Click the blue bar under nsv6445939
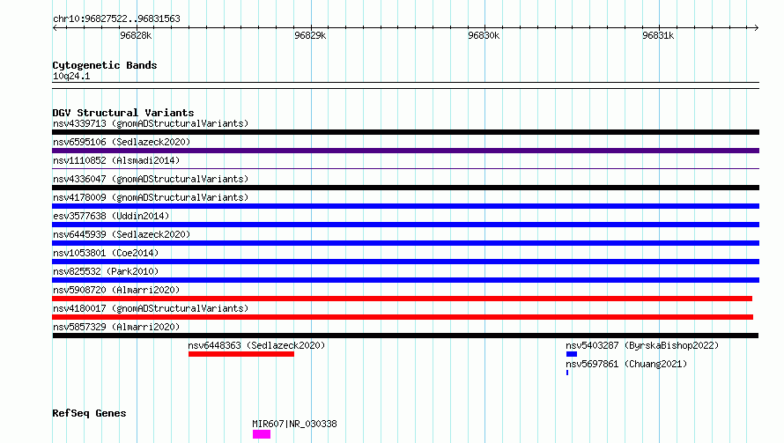This screenshot has width=784, height=443. (x=405, y=243)
